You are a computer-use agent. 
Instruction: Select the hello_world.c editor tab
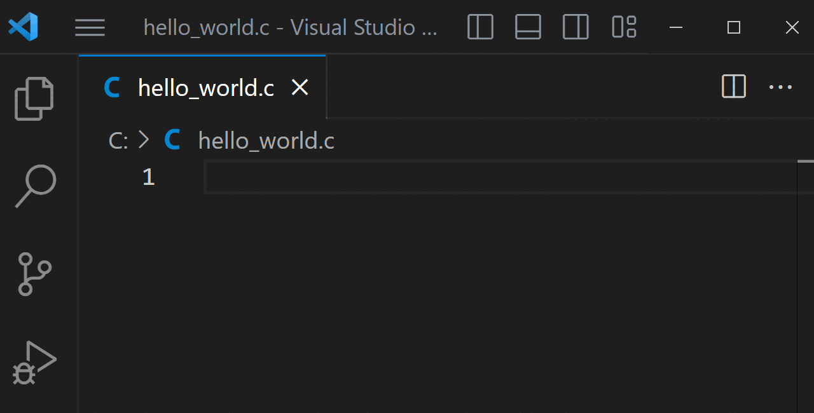coord(202,87)
